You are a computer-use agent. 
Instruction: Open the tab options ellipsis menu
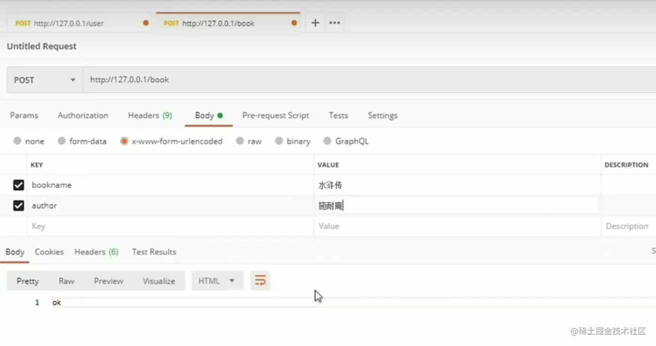335,23
